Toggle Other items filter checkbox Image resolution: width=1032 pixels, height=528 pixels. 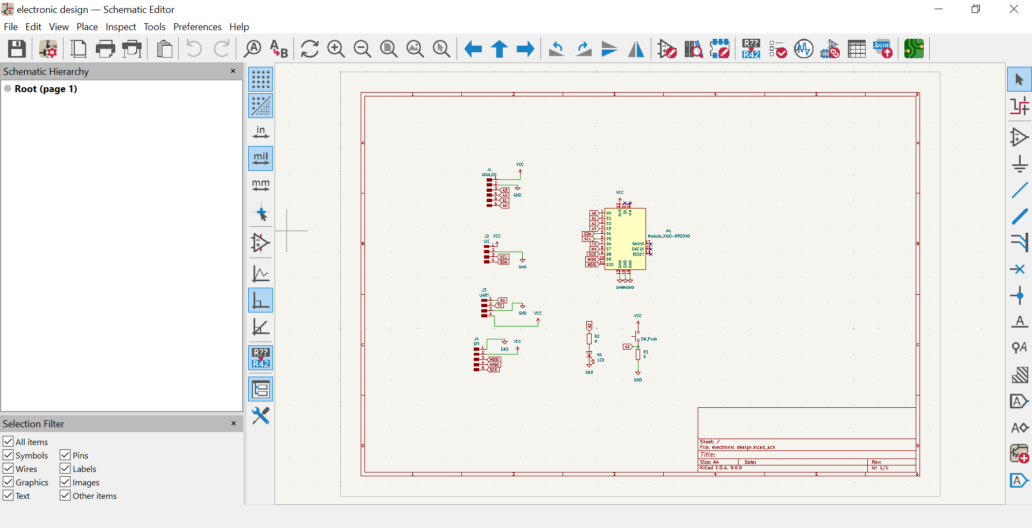pos(65,495)
